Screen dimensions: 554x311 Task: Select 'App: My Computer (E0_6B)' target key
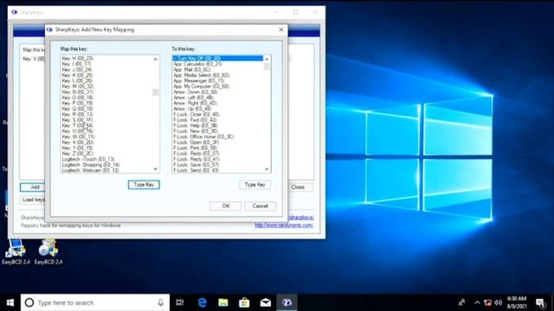[201, 86]
